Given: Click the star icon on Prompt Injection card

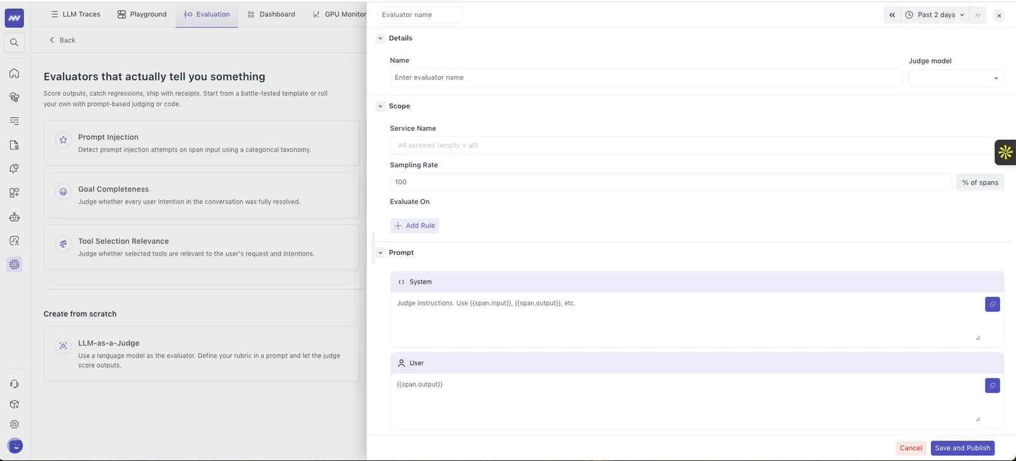Looking at the screenshot, I should click(63, 140).
